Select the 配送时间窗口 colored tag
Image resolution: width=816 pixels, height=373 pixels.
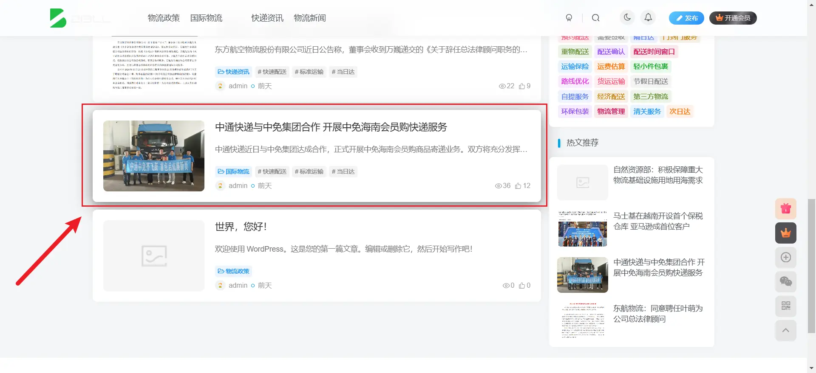click(654, 52)
